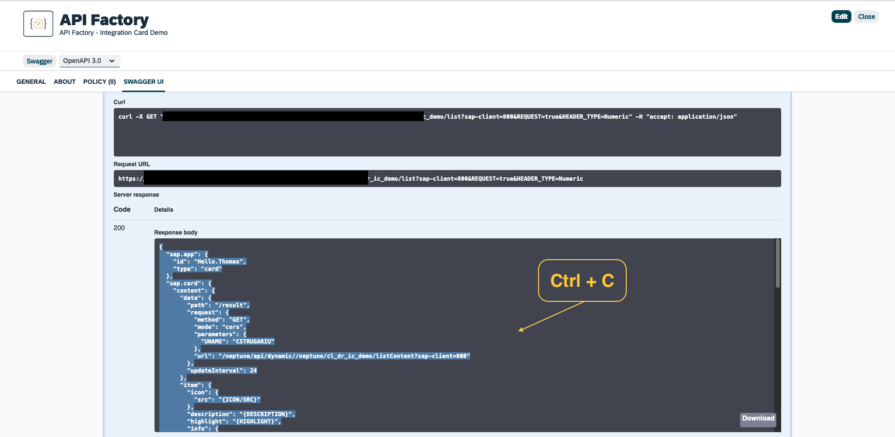This screenshot has height=437, width=895.
Task: Open the ABOUT tab
Action: tap(64, 81)
